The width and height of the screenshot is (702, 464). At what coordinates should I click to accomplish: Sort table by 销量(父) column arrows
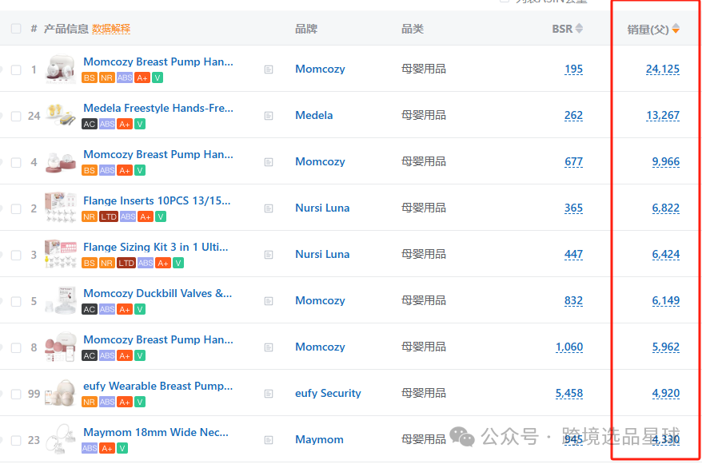[x=676, y=29]
